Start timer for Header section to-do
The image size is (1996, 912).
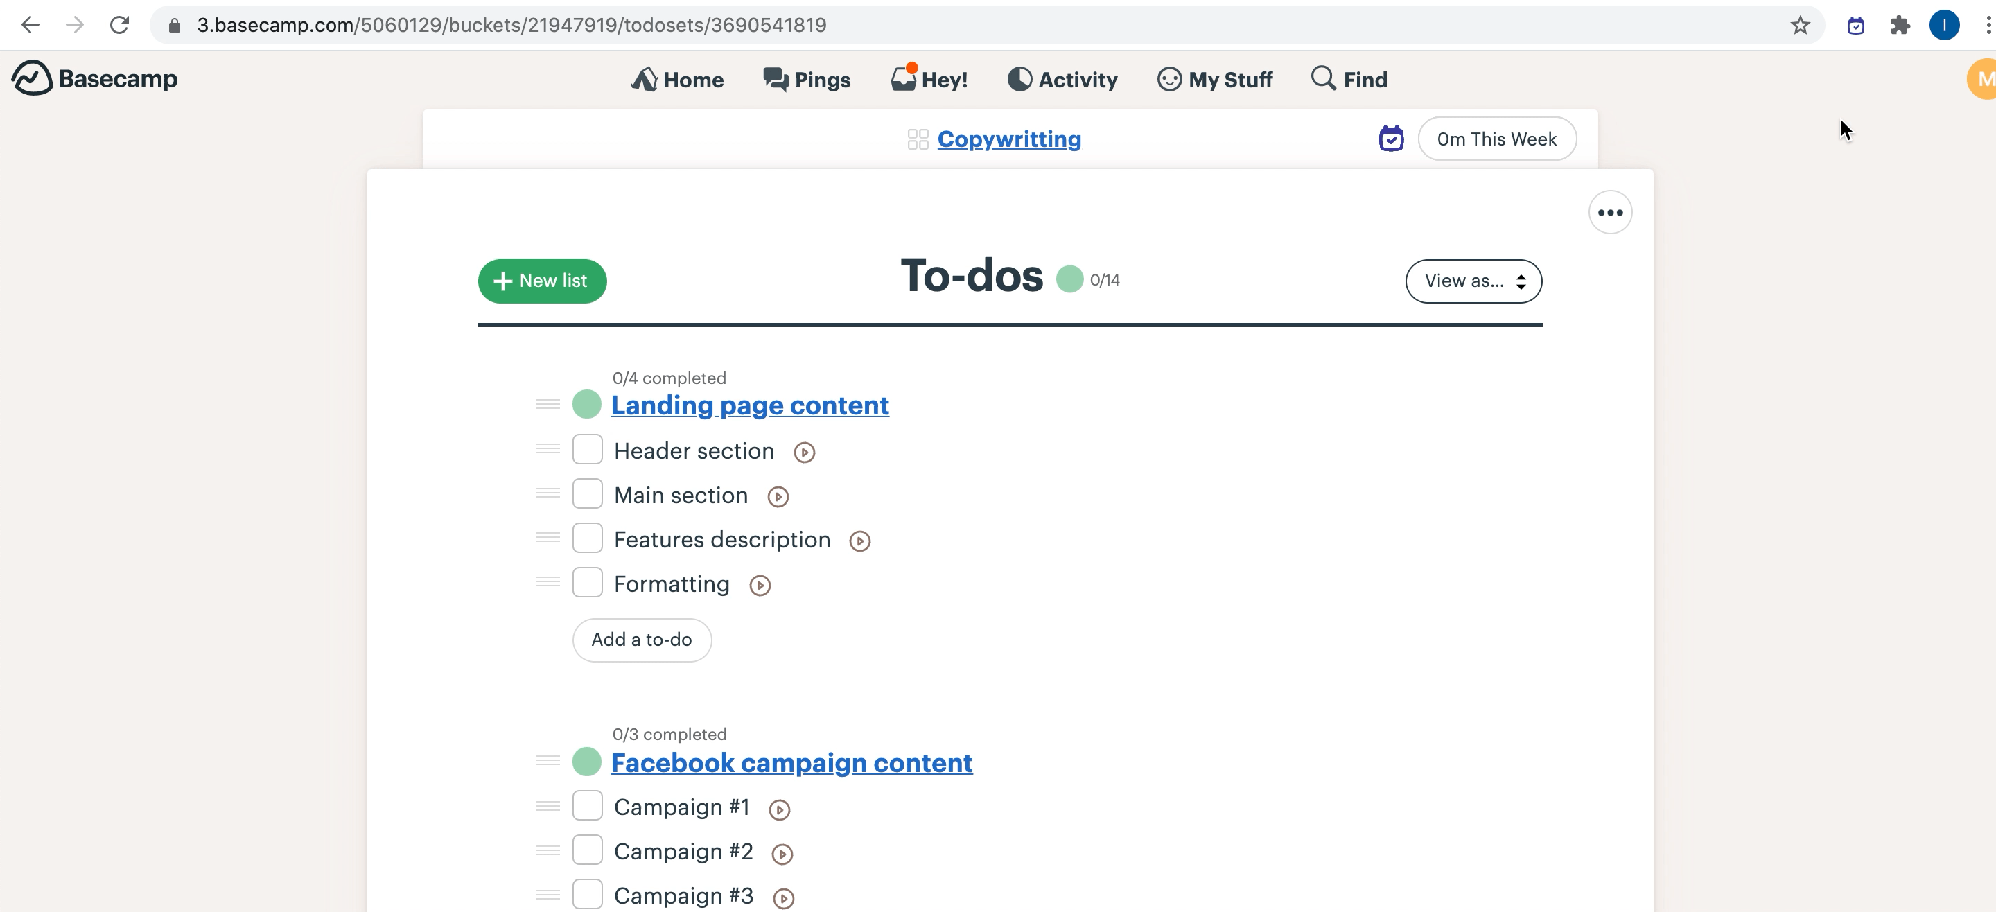coord(804,453)
